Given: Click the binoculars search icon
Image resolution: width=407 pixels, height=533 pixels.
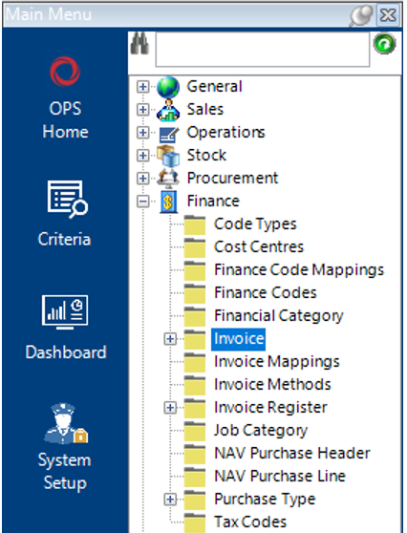Looking at the screenshot, I should pos(139,43).
